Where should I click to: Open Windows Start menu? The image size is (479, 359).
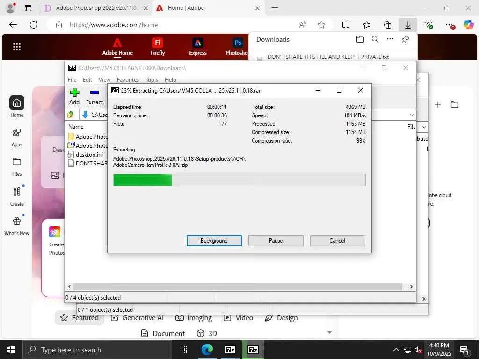point(11,350)
